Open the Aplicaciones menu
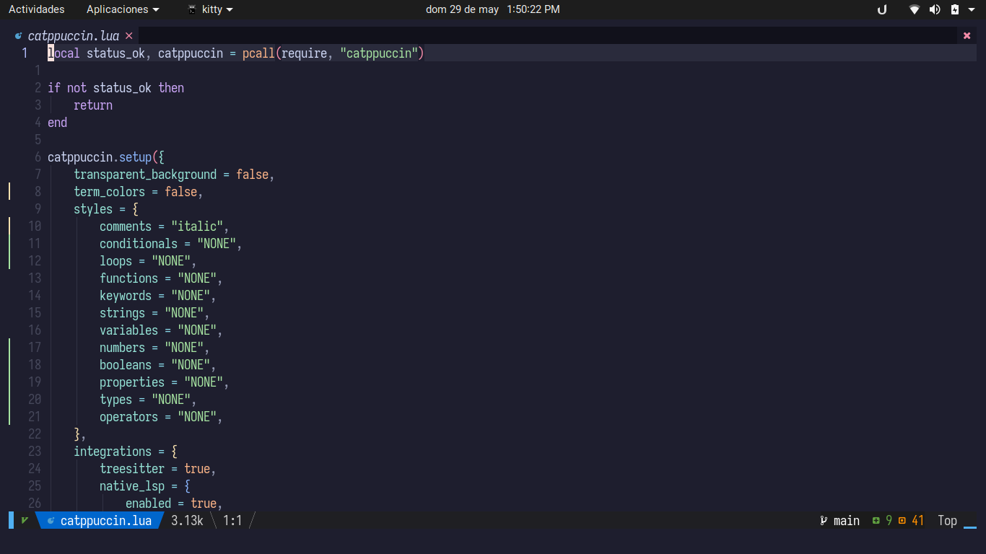Screen dimensions: 986x554 coord(123,9)
